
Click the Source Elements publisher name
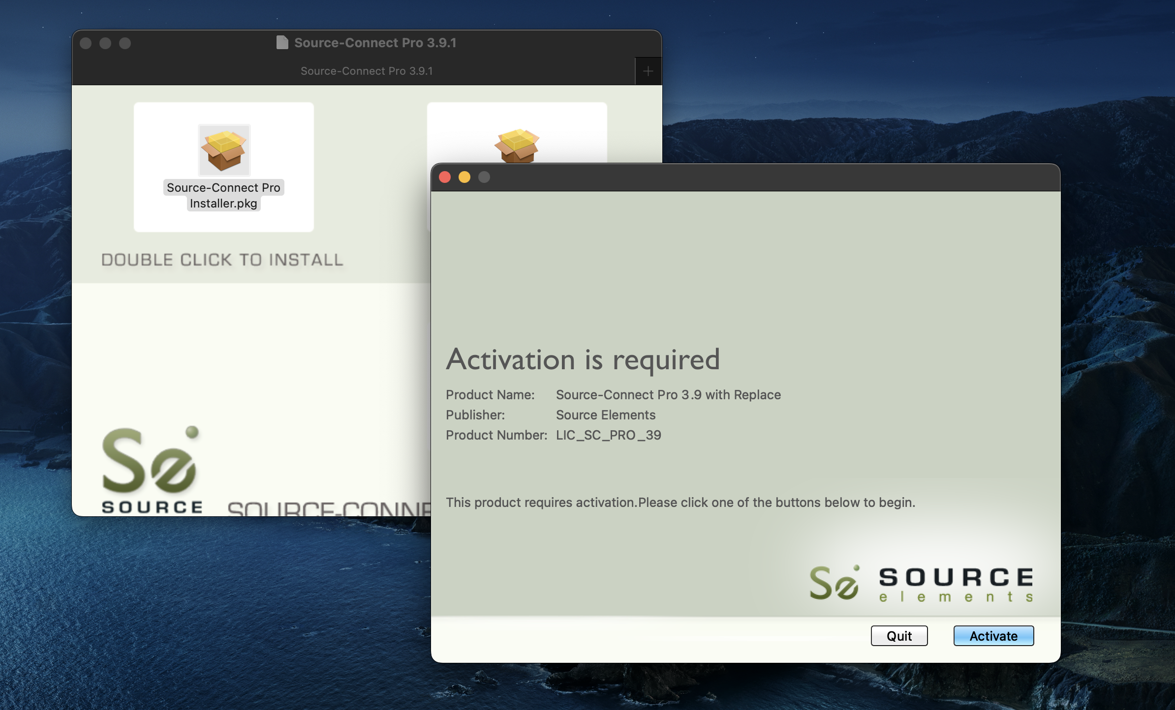pos(605,415)
